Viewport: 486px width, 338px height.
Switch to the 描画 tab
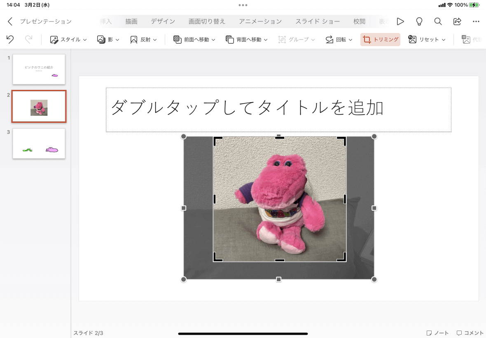(131, 21)
